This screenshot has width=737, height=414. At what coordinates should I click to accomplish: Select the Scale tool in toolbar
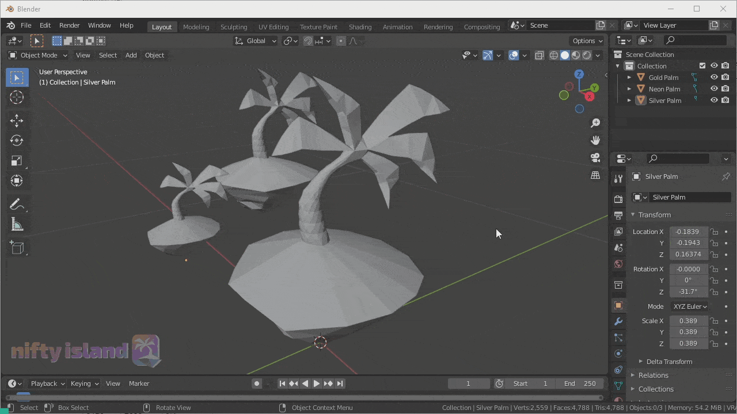coord(17,161)
